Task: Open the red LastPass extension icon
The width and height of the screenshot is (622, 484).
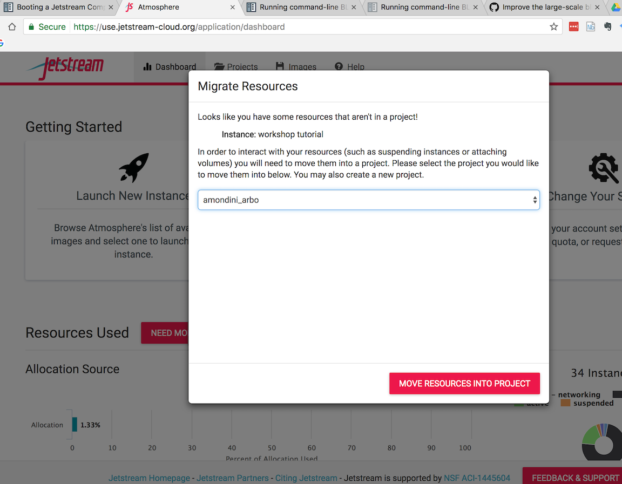Action: point(573,27)
